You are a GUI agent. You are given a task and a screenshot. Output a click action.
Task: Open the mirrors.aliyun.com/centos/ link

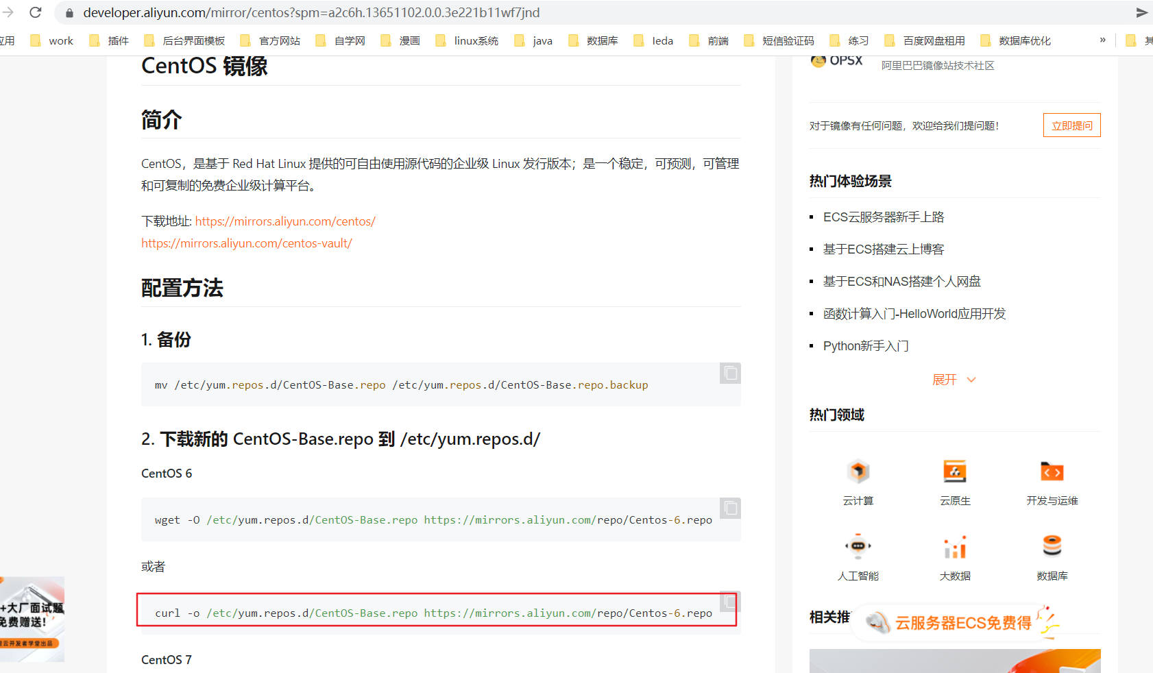click(285, 221)
